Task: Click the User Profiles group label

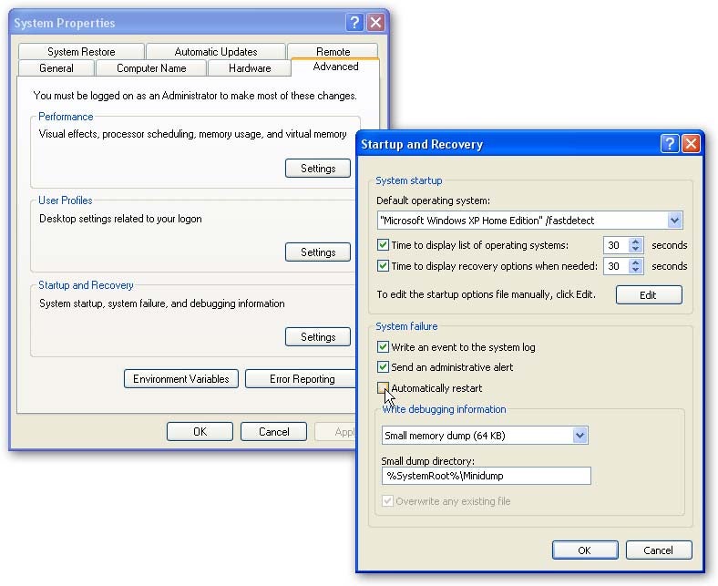Action: 65,200
